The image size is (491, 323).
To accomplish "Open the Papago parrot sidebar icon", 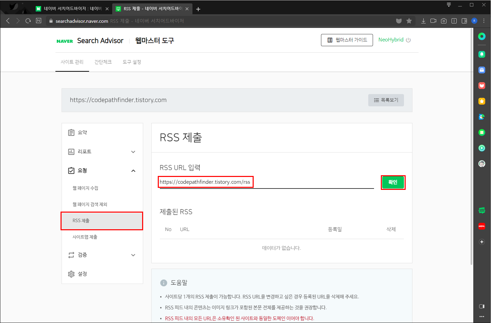I will point(482,117).
